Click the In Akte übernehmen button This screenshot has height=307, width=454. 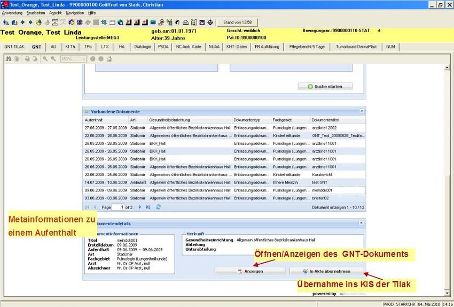click(326, 271)
